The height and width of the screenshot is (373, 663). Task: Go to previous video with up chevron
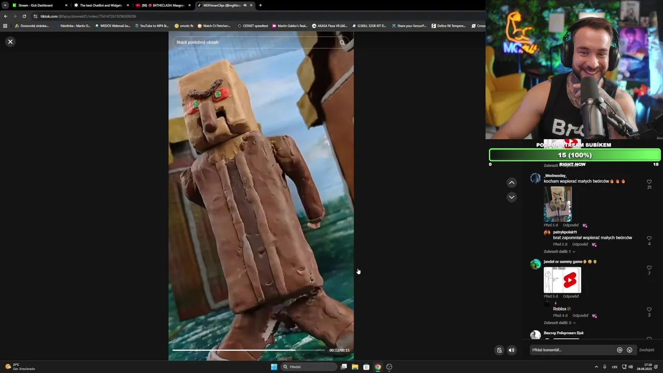coord(511,182)
